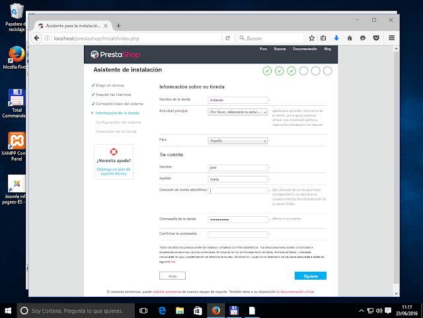The width and height of the screenshot is (423, 318).
Task: Click Confirmar la contraseña field
Action: point(238,234)
